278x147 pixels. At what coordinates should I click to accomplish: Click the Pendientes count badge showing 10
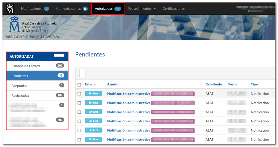(x=61, y=76)
